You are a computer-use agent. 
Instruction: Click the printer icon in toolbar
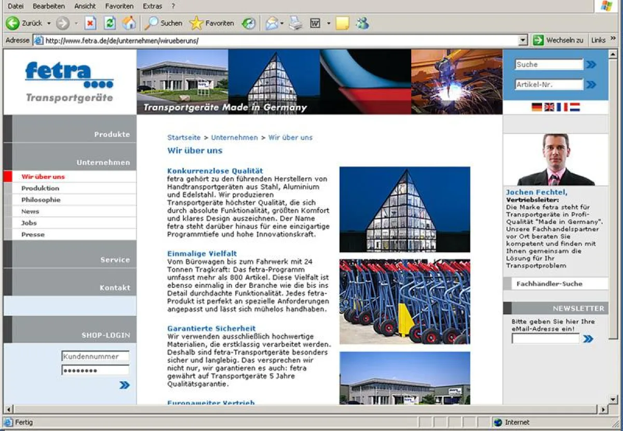(x=295, y=23)
